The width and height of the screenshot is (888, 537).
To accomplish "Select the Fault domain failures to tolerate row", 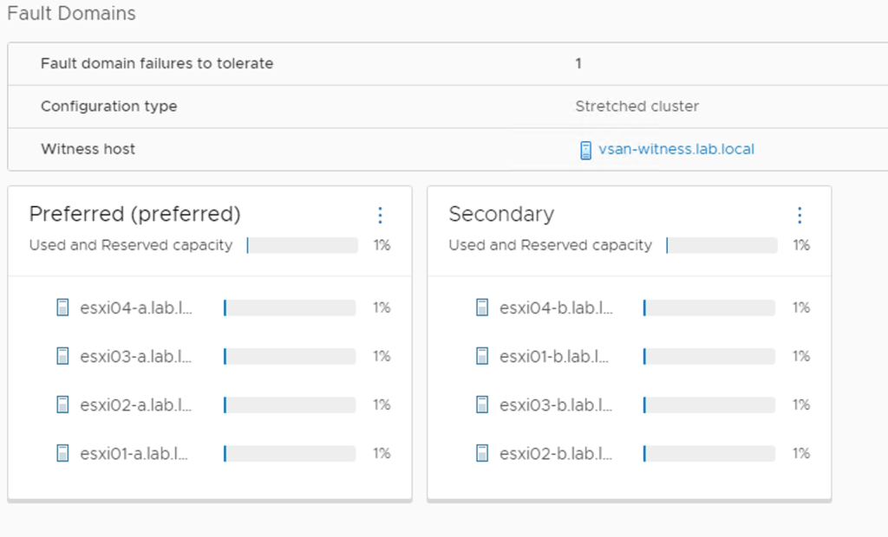I will pos(156,63).
